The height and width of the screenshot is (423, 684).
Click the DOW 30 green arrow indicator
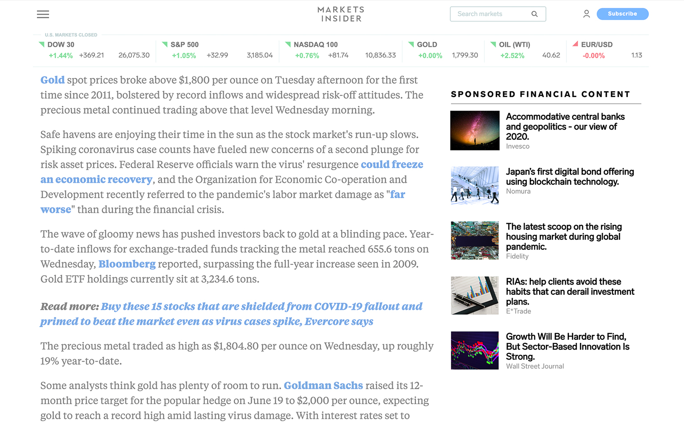click(41, 44)
